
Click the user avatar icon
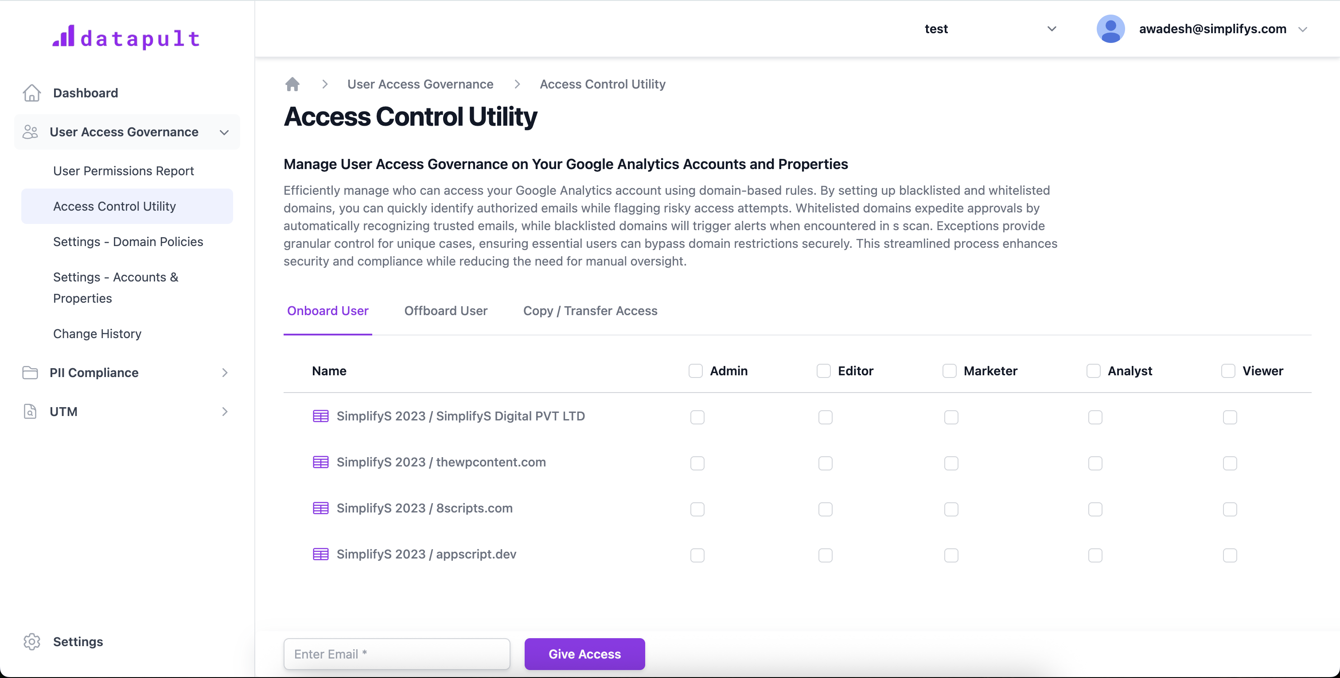tap(1110, 29)
